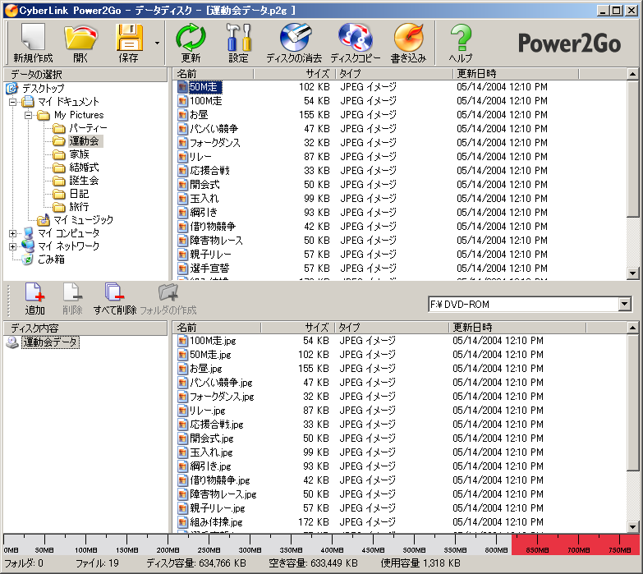Viewport: 643px width, 574px height.
Task: Select disc file 50M走.jpg
Action: click(x=210, y=355)
